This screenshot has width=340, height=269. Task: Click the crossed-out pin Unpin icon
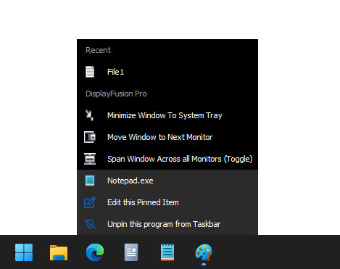pyautogui.click(x=90, y=224)
